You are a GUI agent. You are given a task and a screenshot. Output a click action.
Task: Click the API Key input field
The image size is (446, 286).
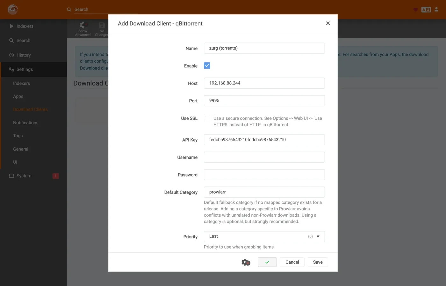pyautogui.click(x=264, y=140)
